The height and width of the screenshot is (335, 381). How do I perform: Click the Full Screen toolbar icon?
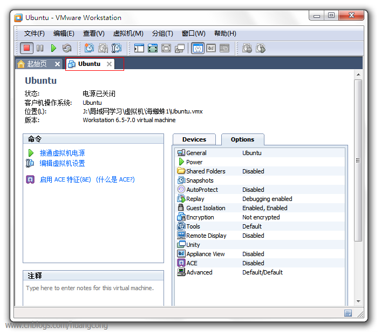point(153,48)
